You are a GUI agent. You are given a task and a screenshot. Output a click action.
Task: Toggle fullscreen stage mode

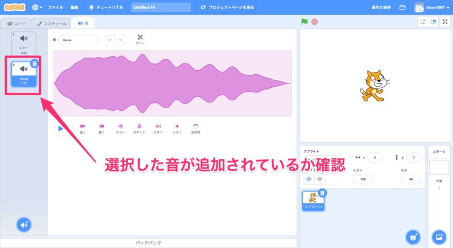pyautogui.click(x=445, y=22)
